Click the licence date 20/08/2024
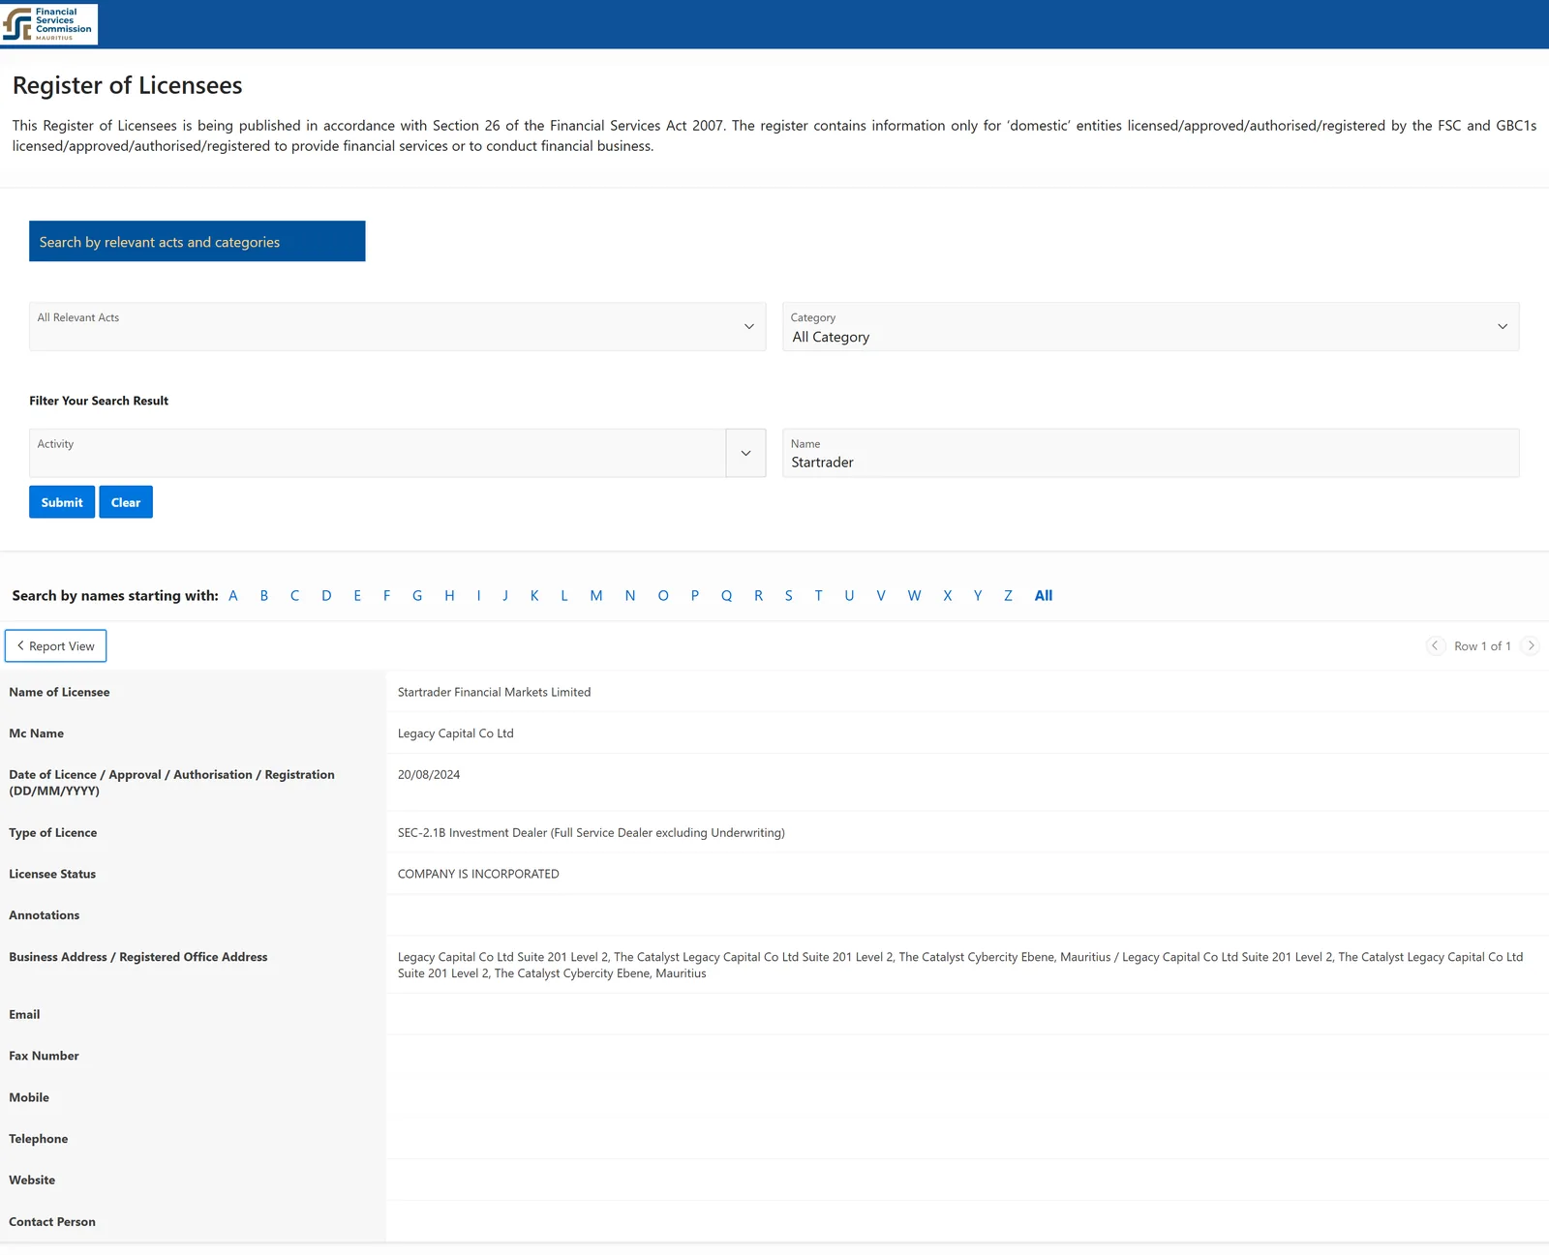This screenshot has height=1255, width=1549. click(x=429, y=775)
